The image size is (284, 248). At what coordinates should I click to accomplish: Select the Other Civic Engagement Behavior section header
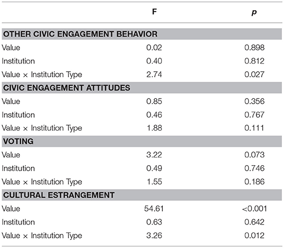[x=80, y=34]
